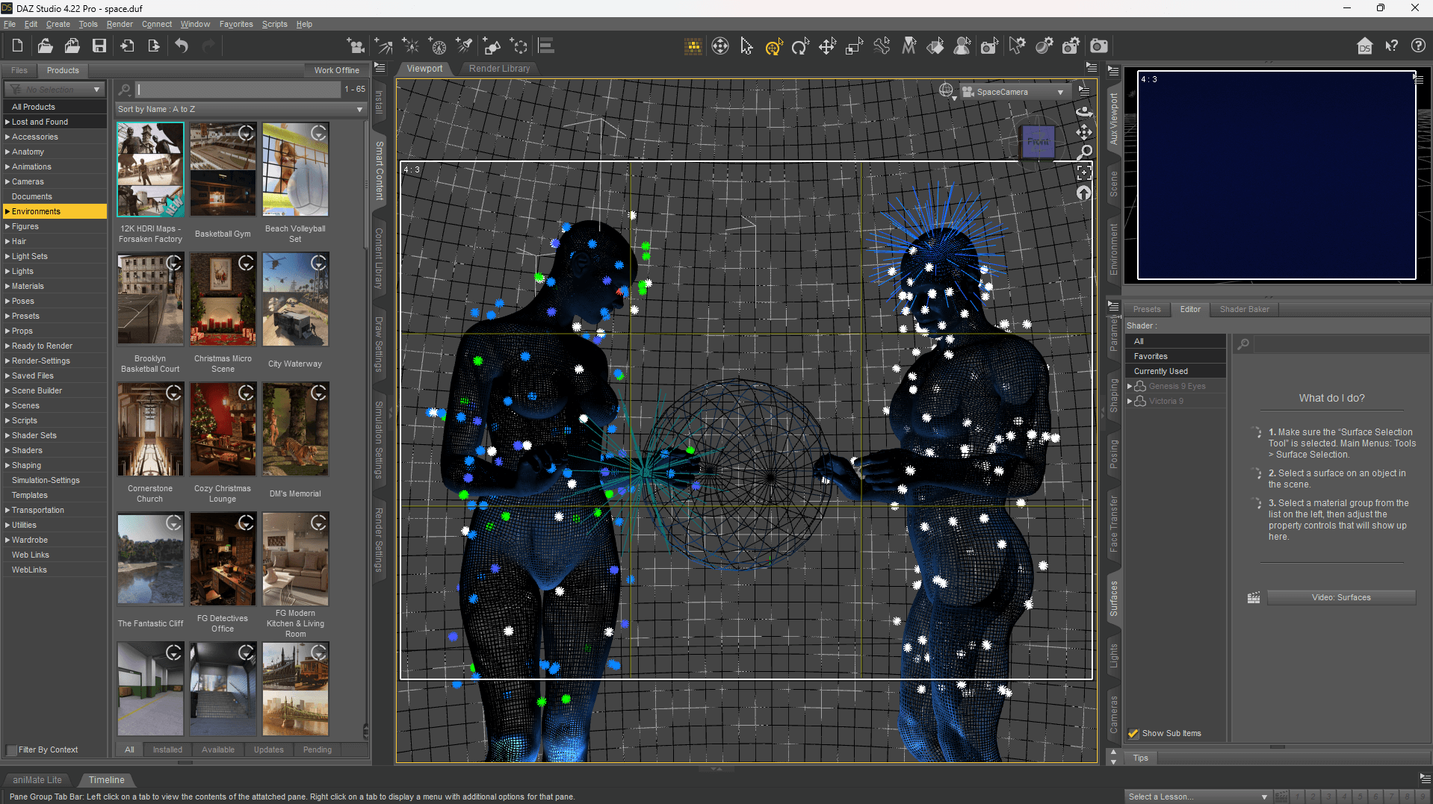
Task: Switch to the Render Library tab
Action: tap(499, 69)
